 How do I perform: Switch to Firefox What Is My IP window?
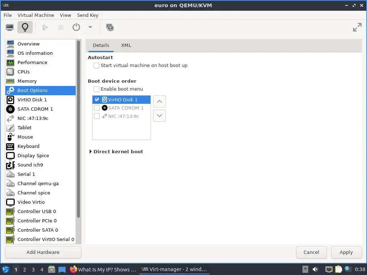click(x=103, y=269)
